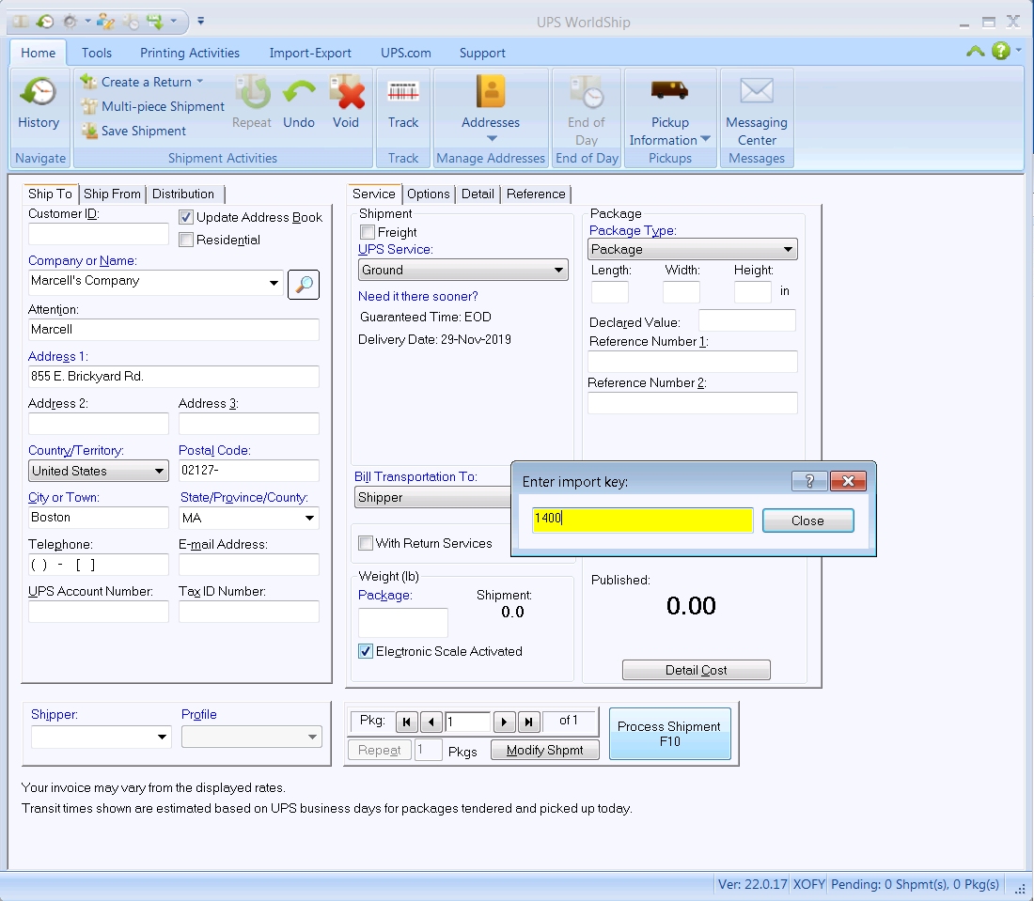Click the Need it there sooner link
Viewport: 1034px width, 901px height.
(418, 296)
